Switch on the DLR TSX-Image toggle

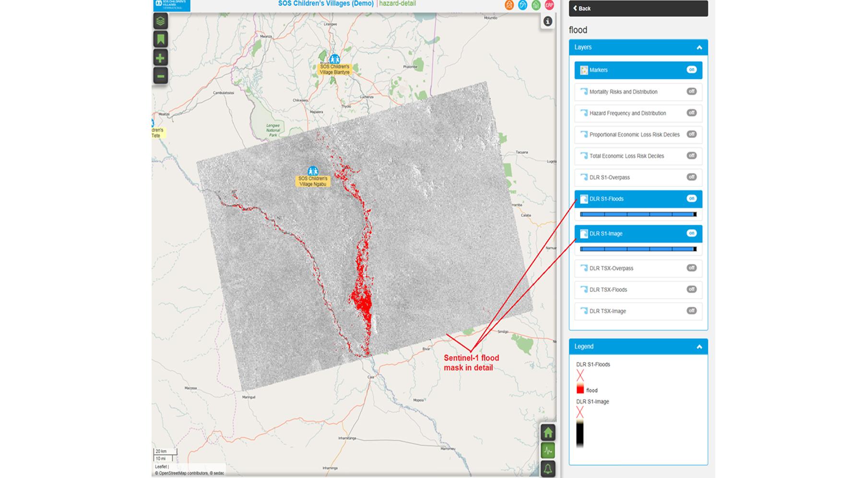pyautogui.click(x=691, y=310)
